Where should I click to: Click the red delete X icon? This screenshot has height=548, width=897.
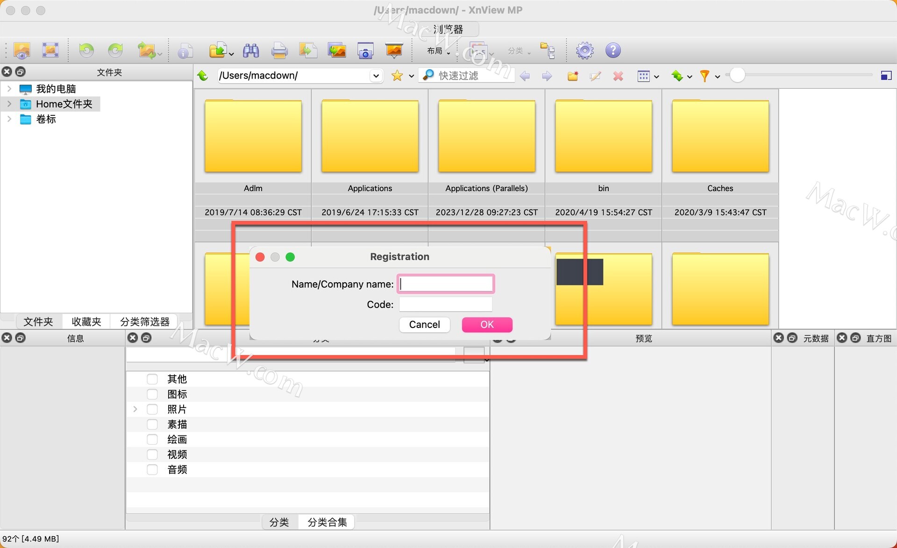click(x=618, y=76)
